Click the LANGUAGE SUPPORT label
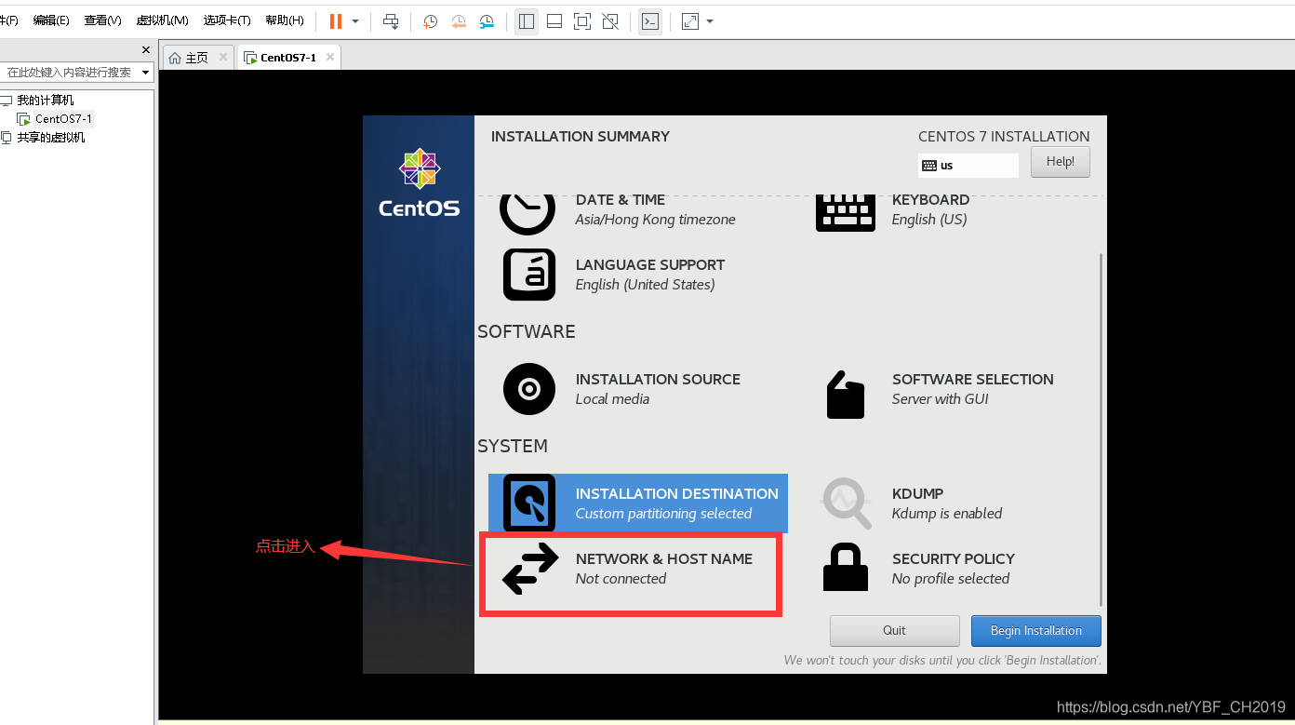Screen dimensions: 1295x725 pos(650,265)
